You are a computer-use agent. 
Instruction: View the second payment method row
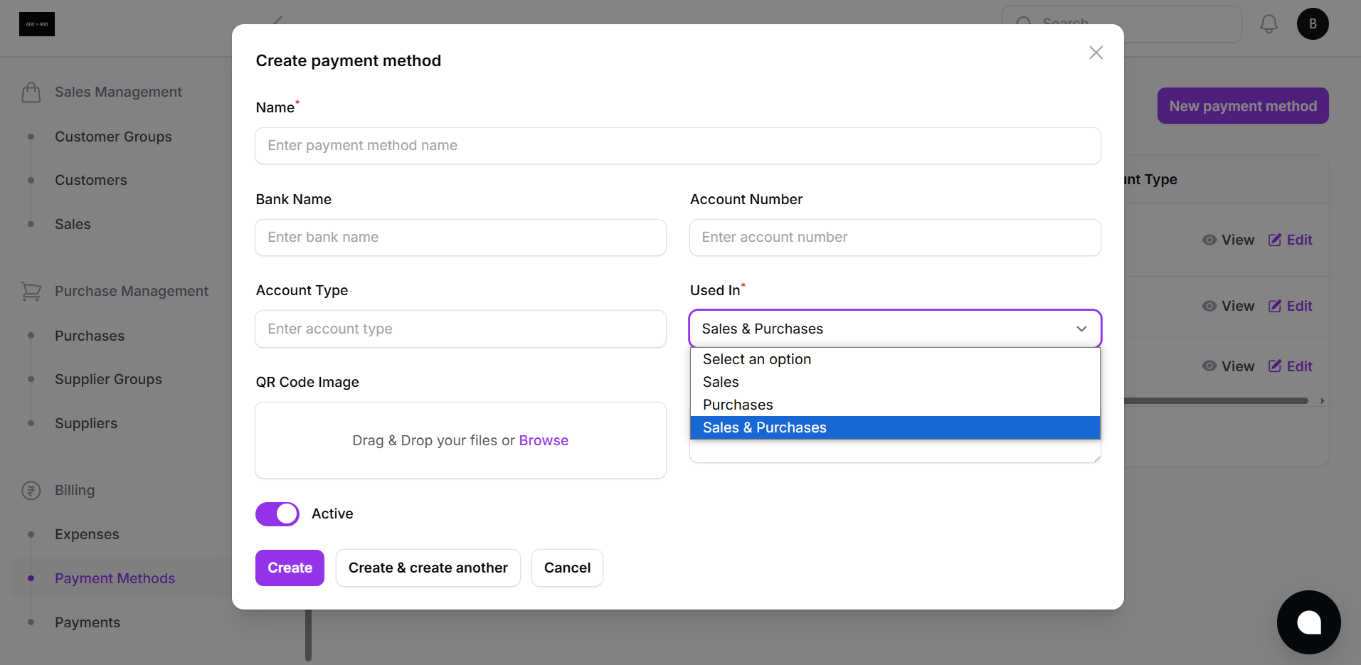(x=1229, y=305)
